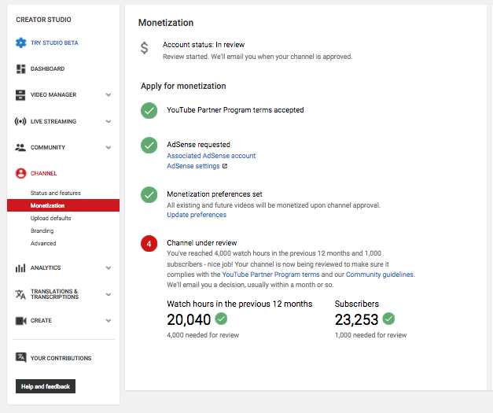Click 'YouTube Partner Program terms accepted' text
493x413 pixels.
pos(235,110)
